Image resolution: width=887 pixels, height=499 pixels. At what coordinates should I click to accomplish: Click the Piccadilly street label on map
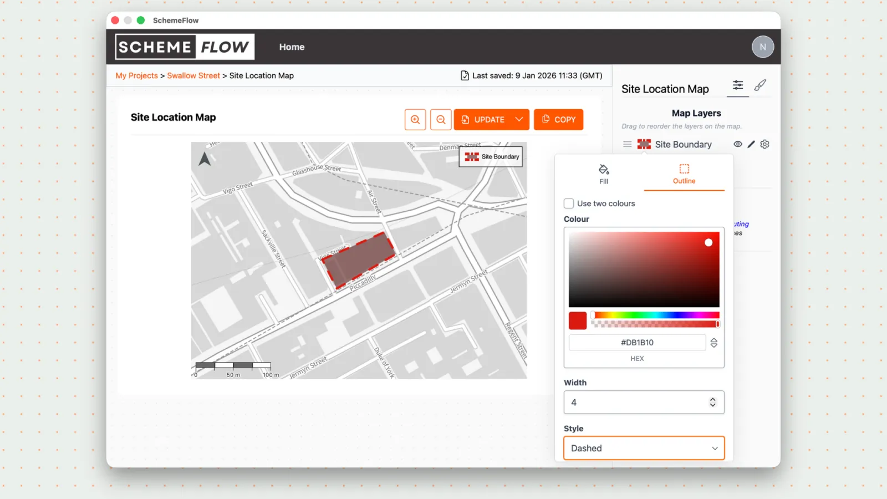tap(363, 282)
